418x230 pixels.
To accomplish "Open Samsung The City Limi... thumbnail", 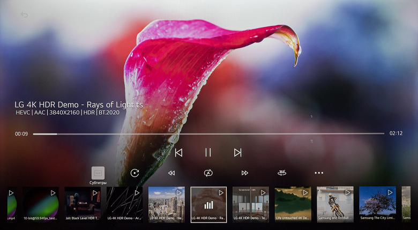I will (x=377, y=205).
